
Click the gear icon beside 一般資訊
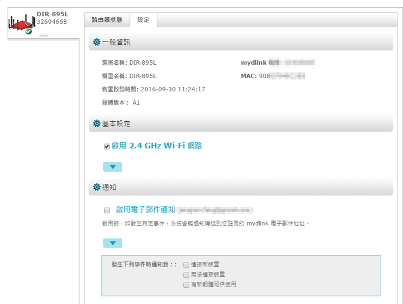point(97,42)
